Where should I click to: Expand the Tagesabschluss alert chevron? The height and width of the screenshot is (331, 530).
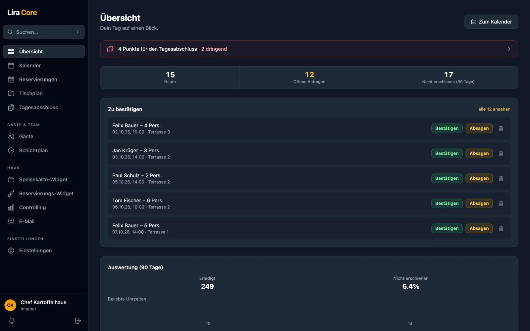point(509,49)
